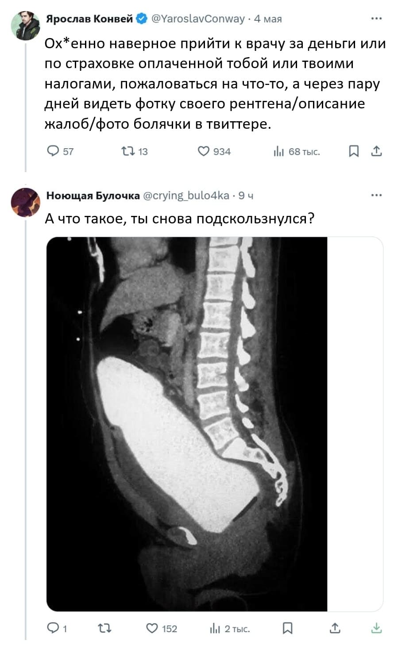
Task: Download the attached image via green arrow
Action: tap(376, 628)
